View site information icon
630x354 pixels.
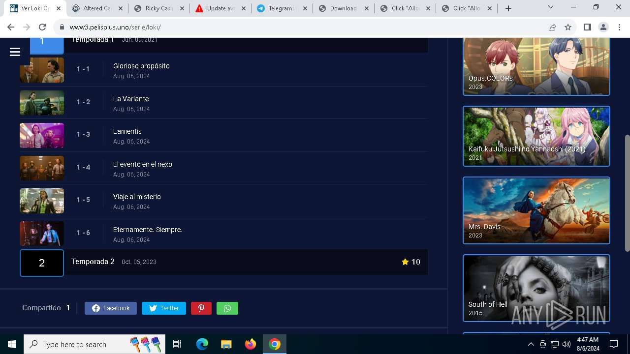[x=62, y=27]
